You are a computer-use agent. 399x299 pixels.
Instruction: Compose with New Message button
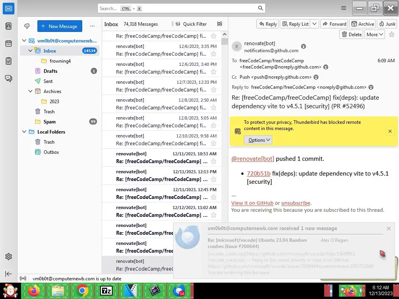60,26
